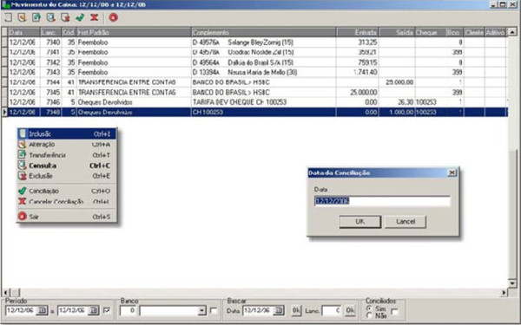521x325 pixels.
Task: Click the highlighted CH 100253 complement cell
Action: pos(264,112)
